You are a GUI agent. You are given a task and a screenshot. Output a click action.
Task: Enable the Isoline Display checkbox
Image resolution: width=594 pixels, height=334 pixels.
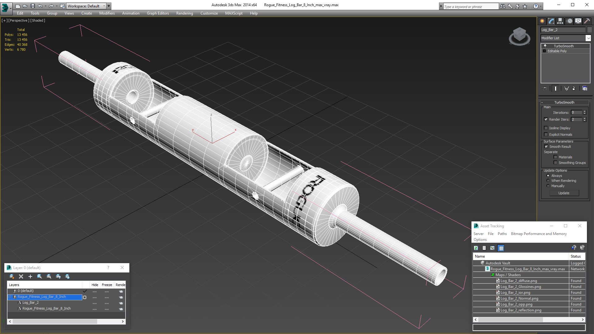pyautogui.click(x=546, y=128)
